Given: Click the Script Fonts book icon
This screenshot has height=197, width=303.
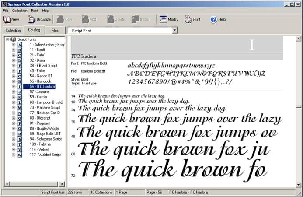Looking at the screenshot, I should (x=13, y=39).
